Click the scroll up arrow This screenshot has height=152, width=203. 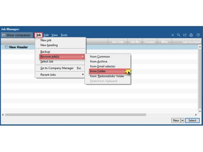click(x=200, y=47)
